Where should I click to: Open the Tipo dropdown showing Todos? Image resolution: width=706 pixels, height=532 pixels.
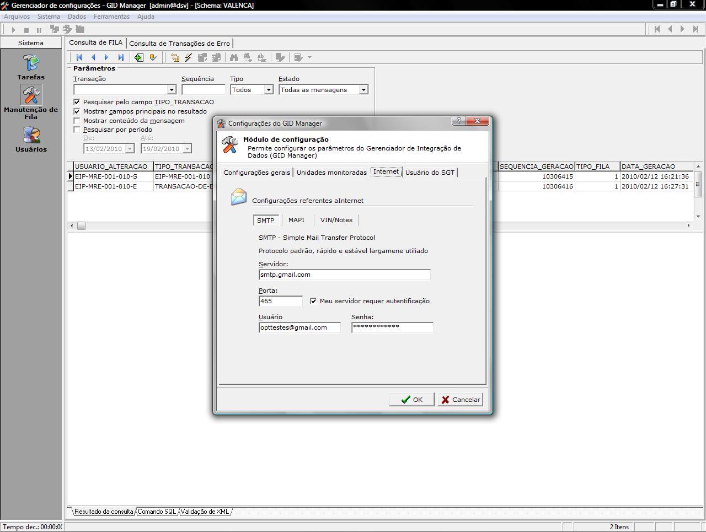[x=269, y=90]
